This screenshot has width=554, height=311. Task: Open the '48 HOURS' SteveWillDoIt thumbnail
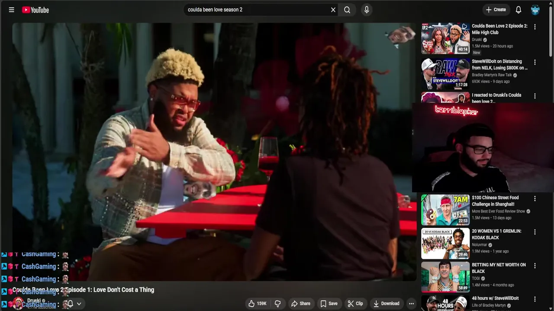[x=445, y=303]
